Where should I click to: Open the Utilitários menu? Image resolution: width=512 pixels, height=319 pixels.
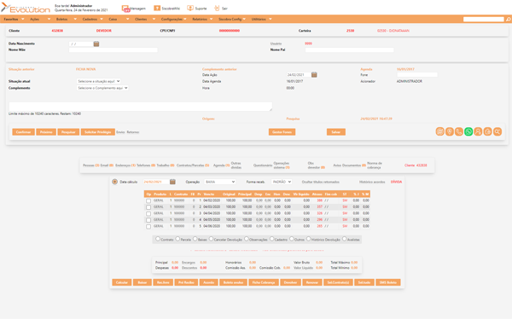tap(261, 20)
